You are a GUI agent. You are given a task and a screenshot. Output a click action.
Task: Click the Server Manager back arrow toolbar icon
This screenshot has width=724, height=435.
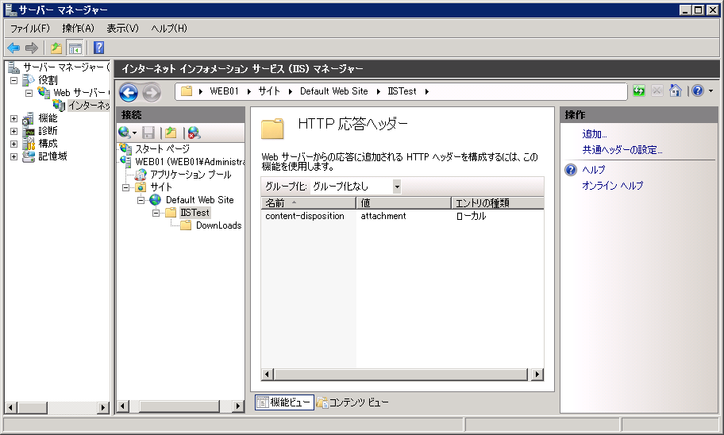pyautogui.click(x=13, y=48)
